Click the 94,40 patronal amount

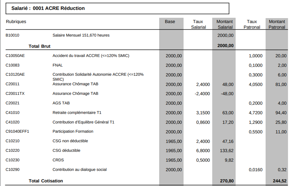point(281,113)
